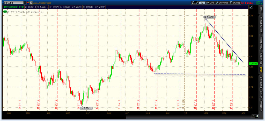Screen dimensions: 265x121
Task: Click the 15.03.13 date marker
Action: pos(231,105)
